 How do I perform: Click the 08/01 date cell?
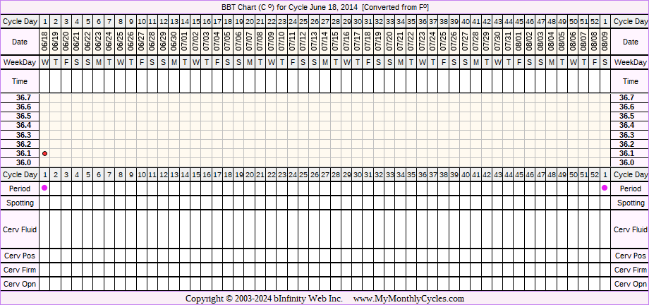pyautogui.click(x=519, y=42)
